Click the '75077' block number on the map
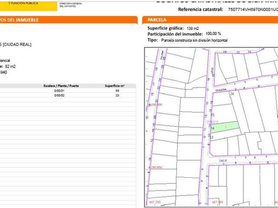 click(212, 122)
